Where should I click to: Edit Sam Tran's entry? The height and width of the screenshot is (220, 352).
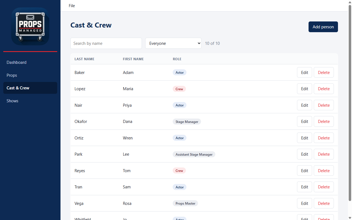click(304, 187)
